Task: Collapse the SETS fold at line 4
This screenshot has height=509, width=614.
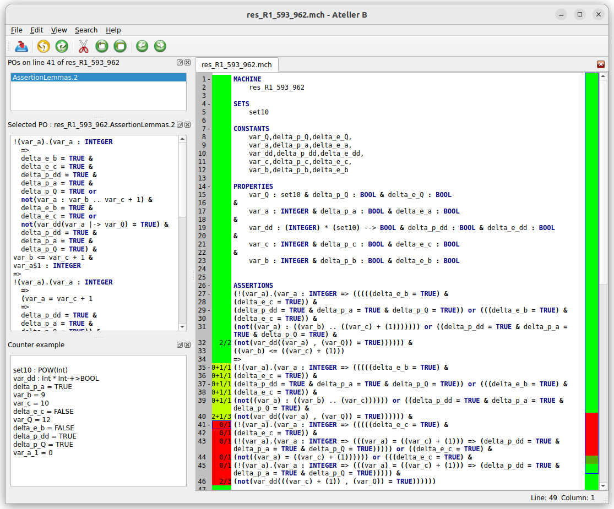Action: point(209,104)
